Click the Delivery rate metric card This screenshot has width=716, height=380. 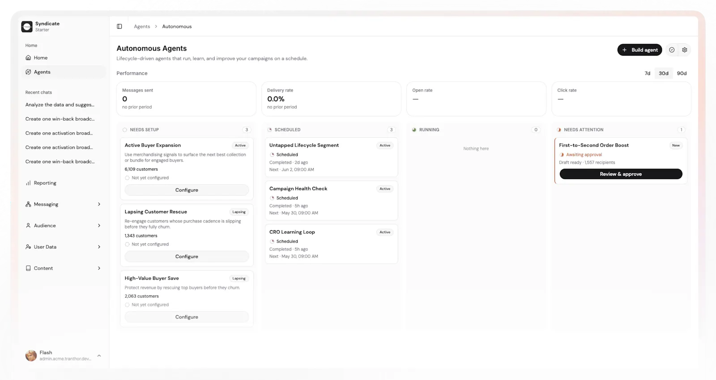(x=331, y=99)
